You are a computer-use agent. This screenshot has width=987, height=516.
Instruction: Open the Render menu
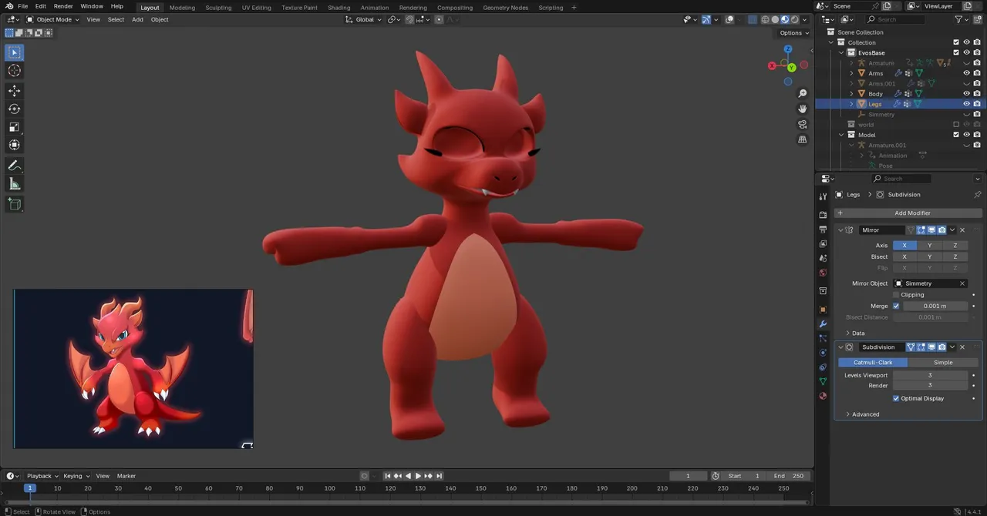click(63, 6)
